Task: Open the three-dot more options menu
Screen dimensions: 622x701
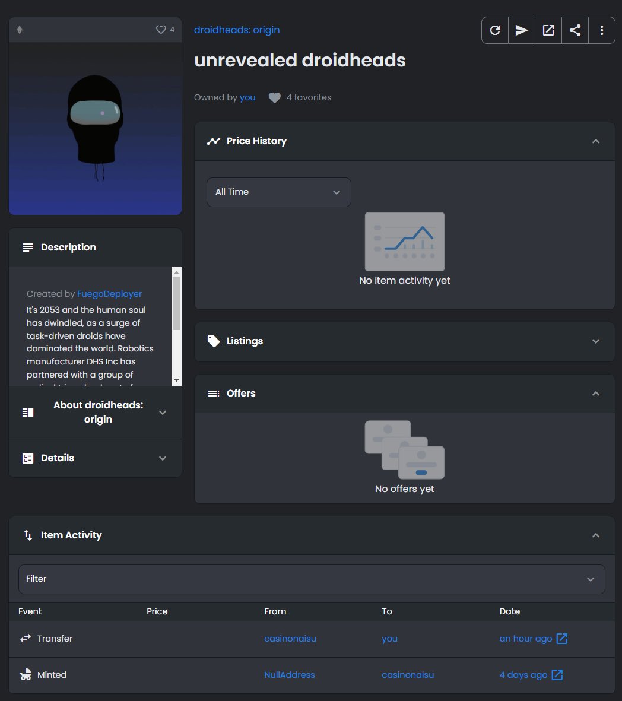Action: click(602, 30)
